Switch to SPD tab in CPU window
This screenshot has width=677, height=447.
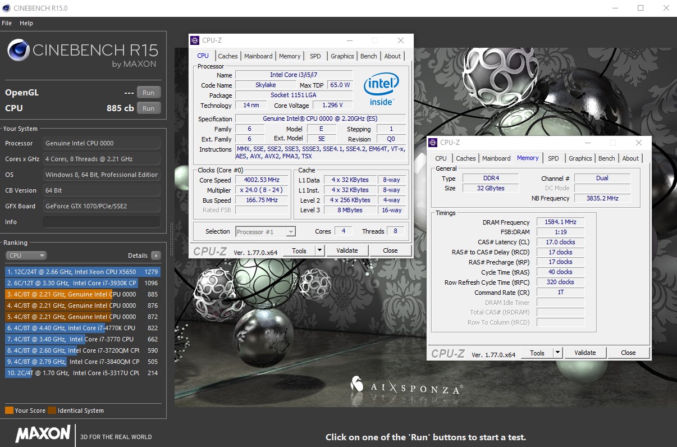(x=315, y=56)
